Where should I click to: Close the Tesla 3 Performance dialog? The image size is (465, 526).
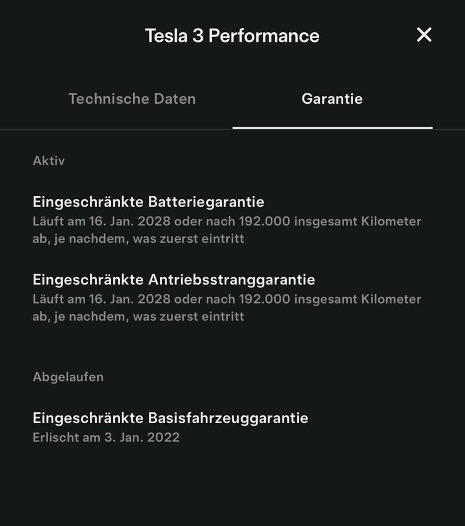point(424,35)
